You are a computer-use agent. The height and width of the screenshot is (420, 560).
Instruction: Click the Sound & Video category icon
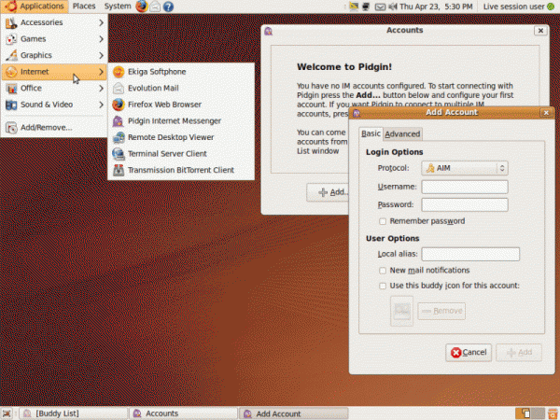(11, 105)
